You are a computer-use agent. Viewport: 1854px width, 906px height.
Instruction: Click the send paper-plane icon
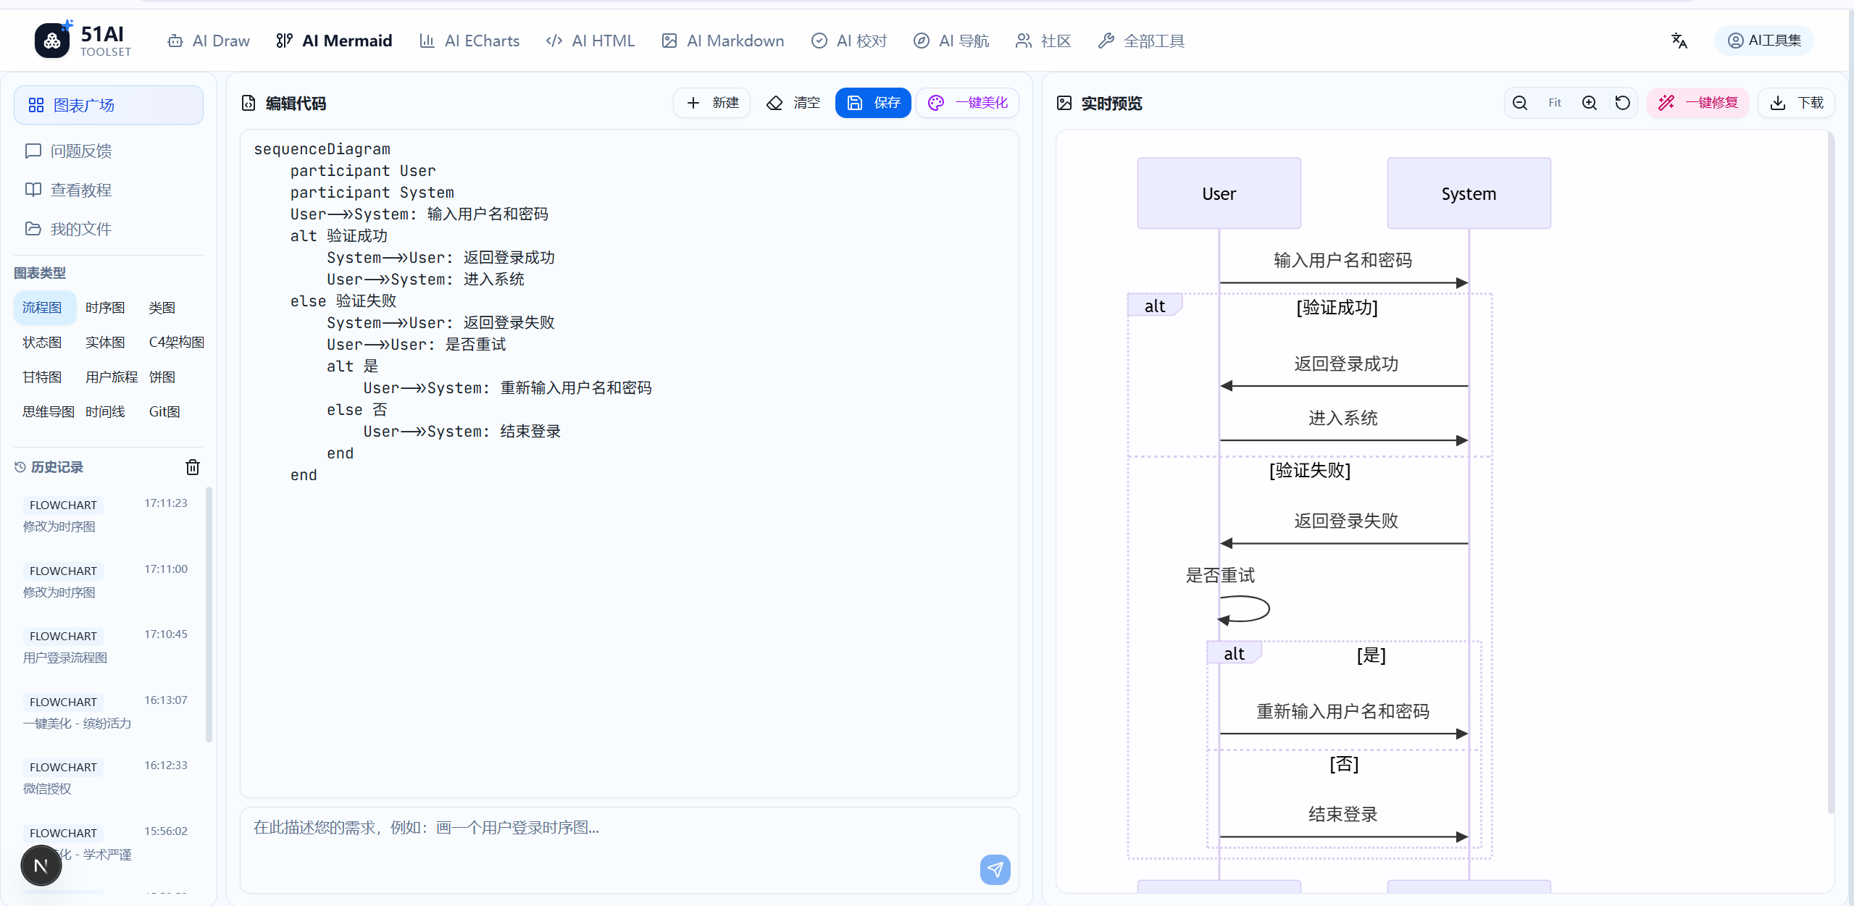tap(995, 869)
